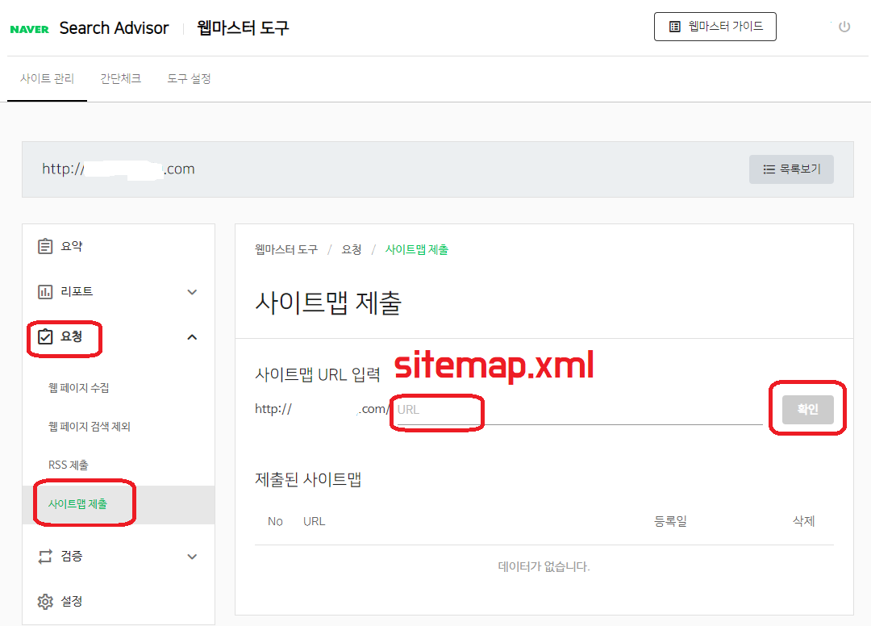The image size is (871, 626).
Task: Click the 데이터가 없습니다. message
Action: [544, 566]
